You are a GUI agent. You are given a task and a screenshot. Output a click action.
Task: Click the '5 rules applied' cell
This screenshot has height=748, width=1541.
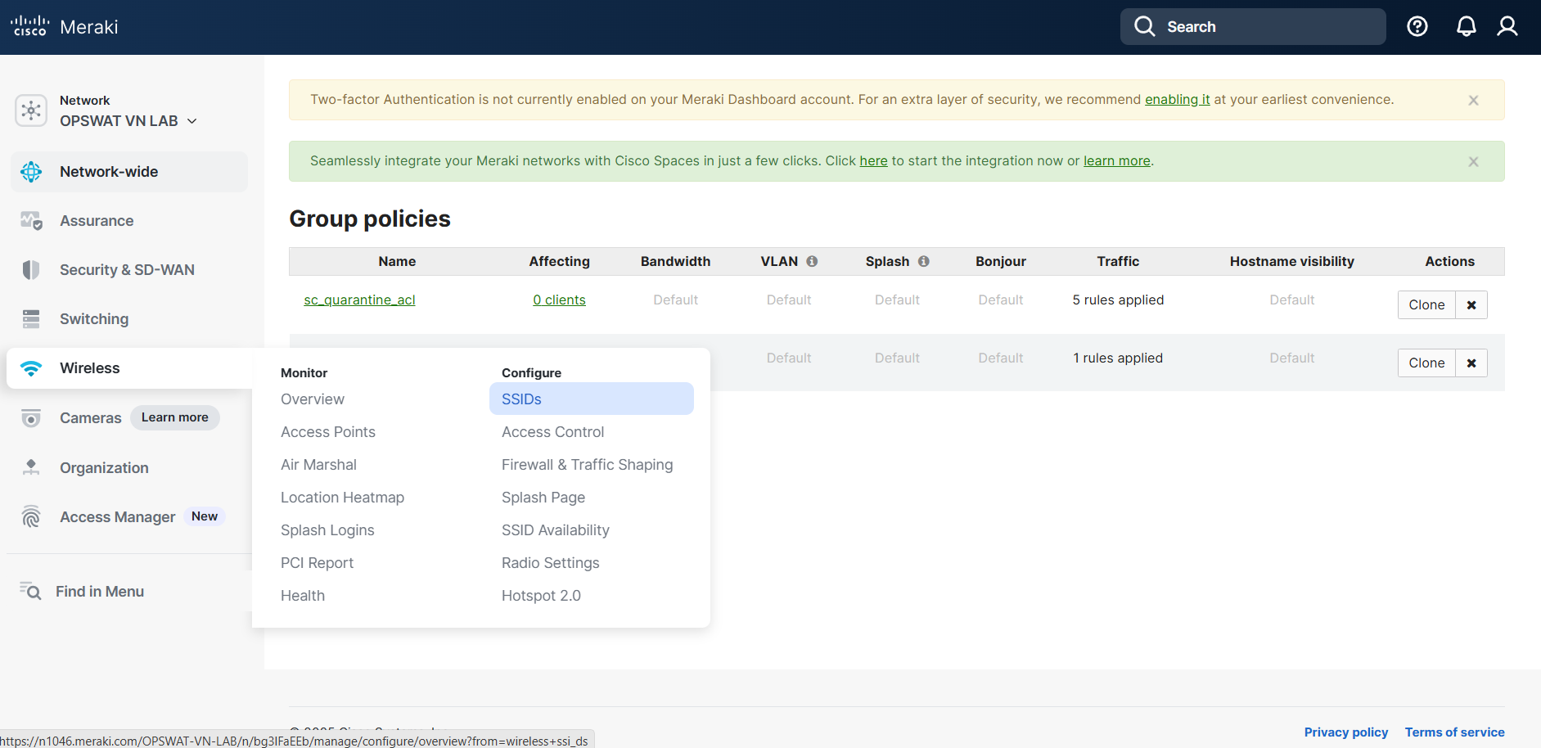pyautogui.click(x=1118, y=300)
